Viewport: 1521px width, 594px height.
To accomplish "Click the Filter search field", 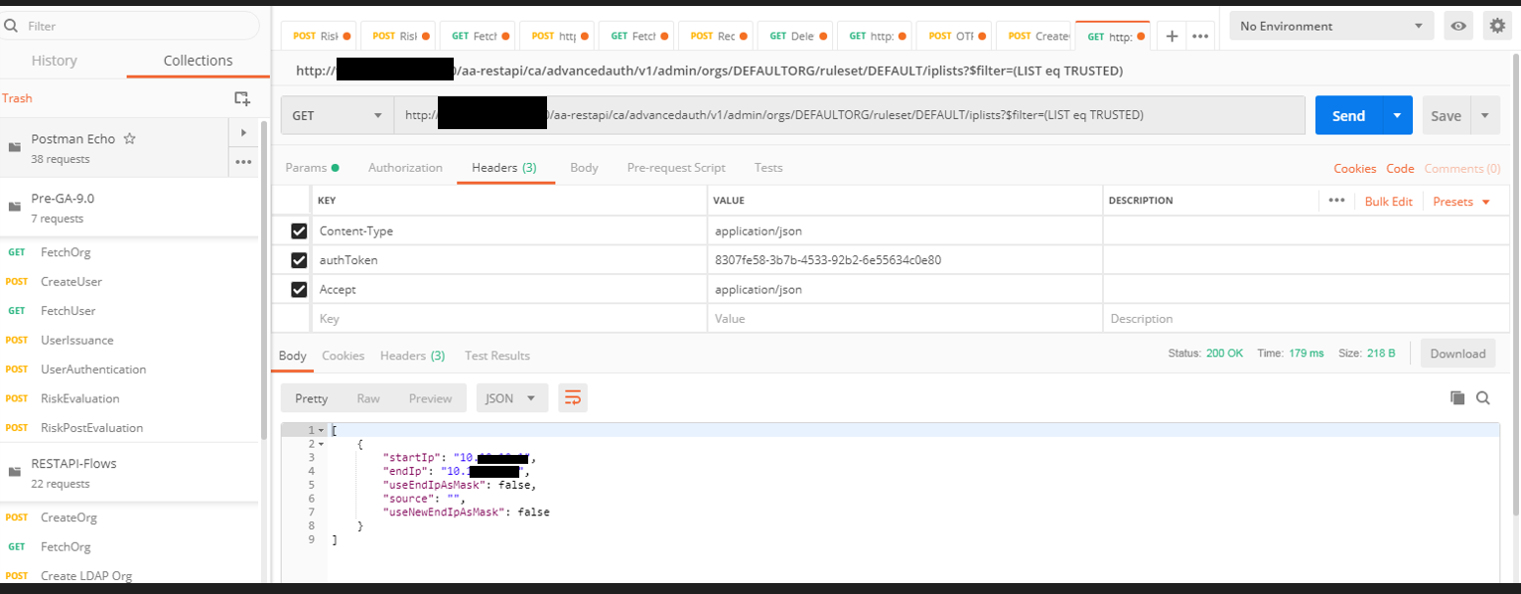I will pyautogui.click(x=130, y=26).
